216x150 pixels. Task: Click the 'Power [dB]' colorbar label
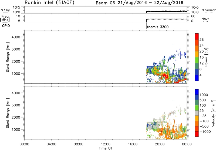pos(206,57)
